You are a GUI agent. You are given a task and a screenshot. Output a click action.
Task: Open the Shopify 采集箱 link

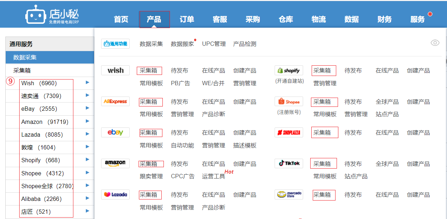322,71
